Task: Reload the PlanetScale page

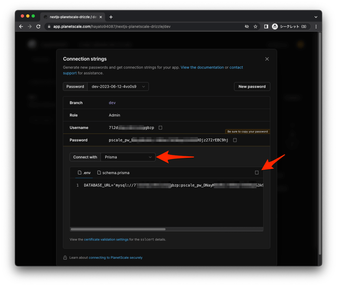Action: pyautogui.click(x=38, y=26)
